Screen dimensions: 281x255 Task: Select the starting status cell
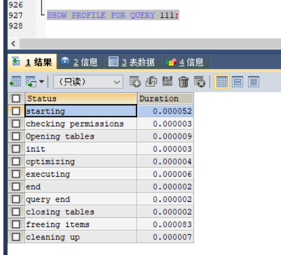[x=81, y=111]
